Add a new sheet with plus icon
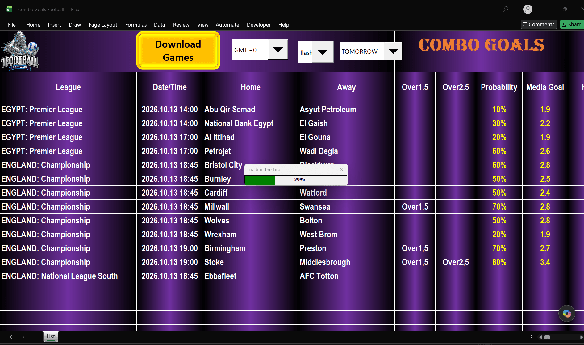The width and height of the screenshot is (584, 345). (x=78, y=337)
